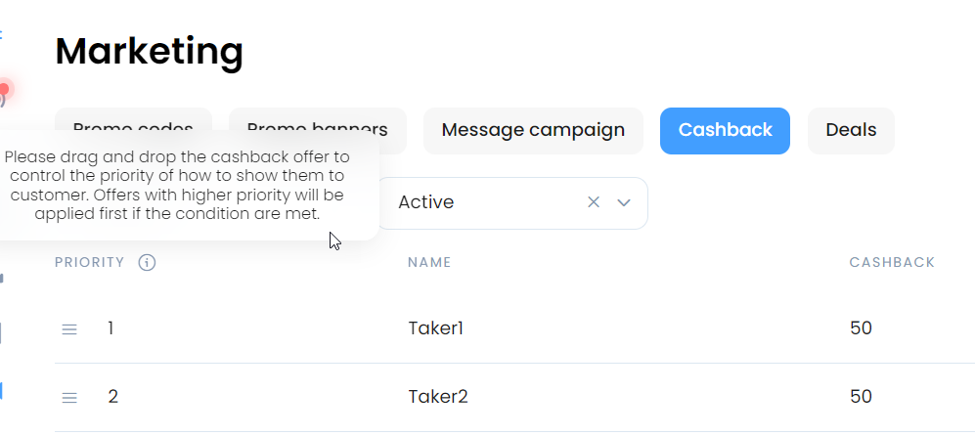Open the Message campaign tab

pos(533,131)
